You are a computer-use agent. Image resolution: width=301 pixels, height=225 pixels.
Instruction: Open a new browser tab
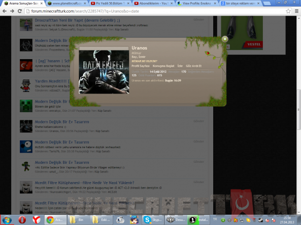(267, 3)
